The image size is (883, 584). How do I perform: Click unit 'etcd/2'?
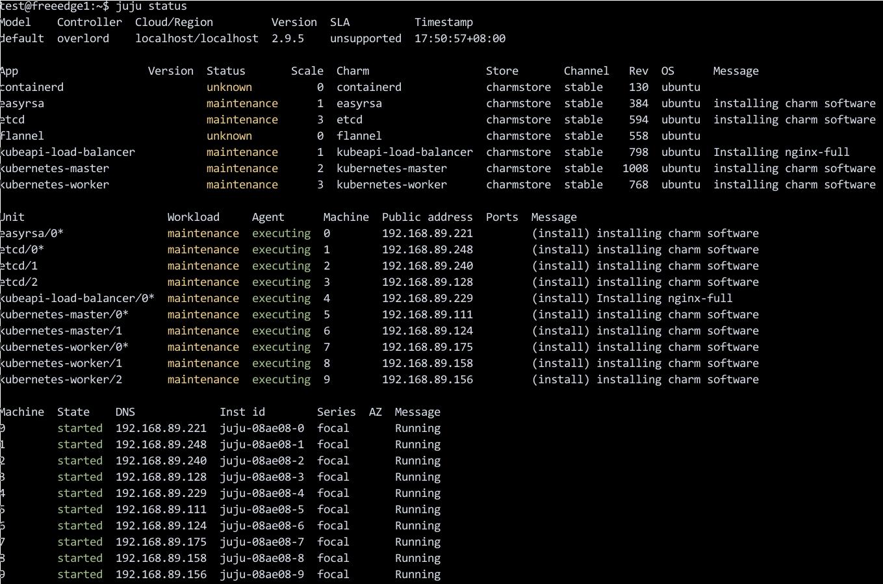tap(19, 282)
